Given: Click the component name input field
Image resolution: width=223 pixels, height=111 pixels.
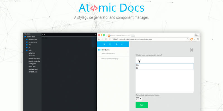Looking at the screenshot, I should (164, 60).
